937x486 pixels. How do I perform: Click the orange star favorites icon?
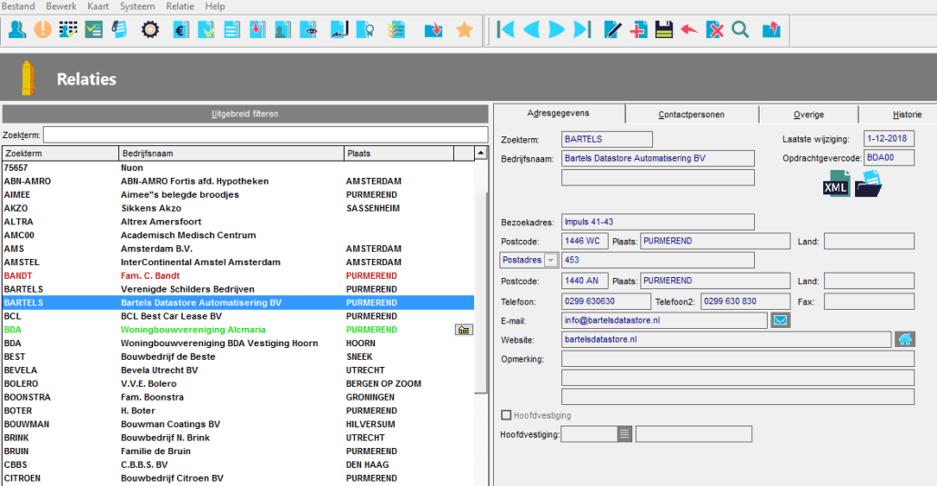point(464,29)
